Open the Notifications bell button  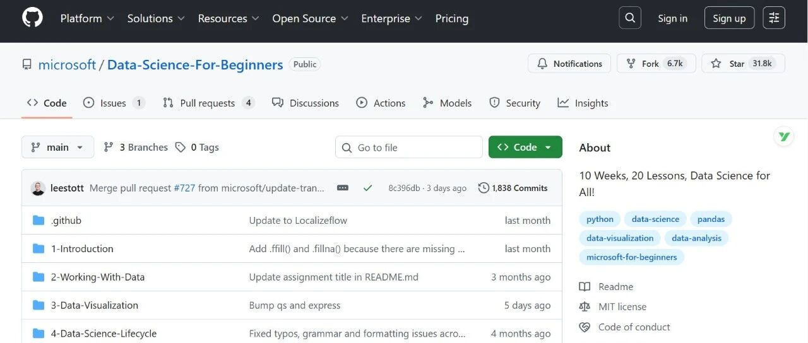569,64
